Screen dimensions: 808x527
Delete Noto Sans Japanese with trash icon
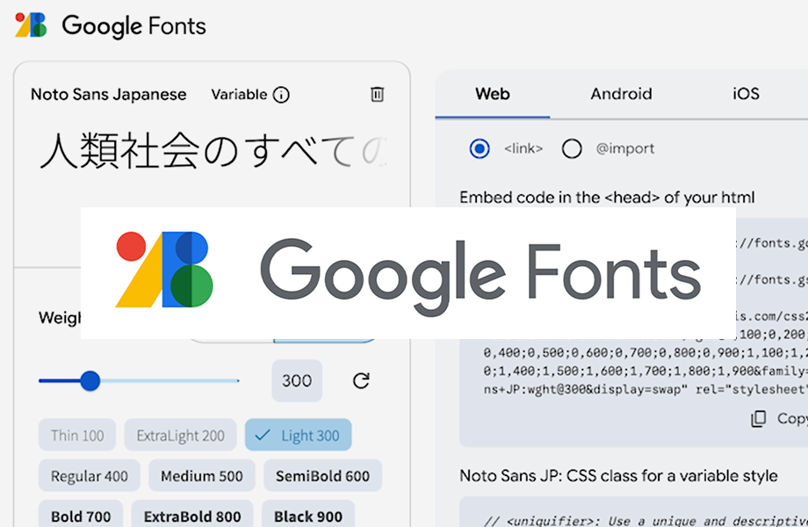pyautogui.click(x=377, y=95)
